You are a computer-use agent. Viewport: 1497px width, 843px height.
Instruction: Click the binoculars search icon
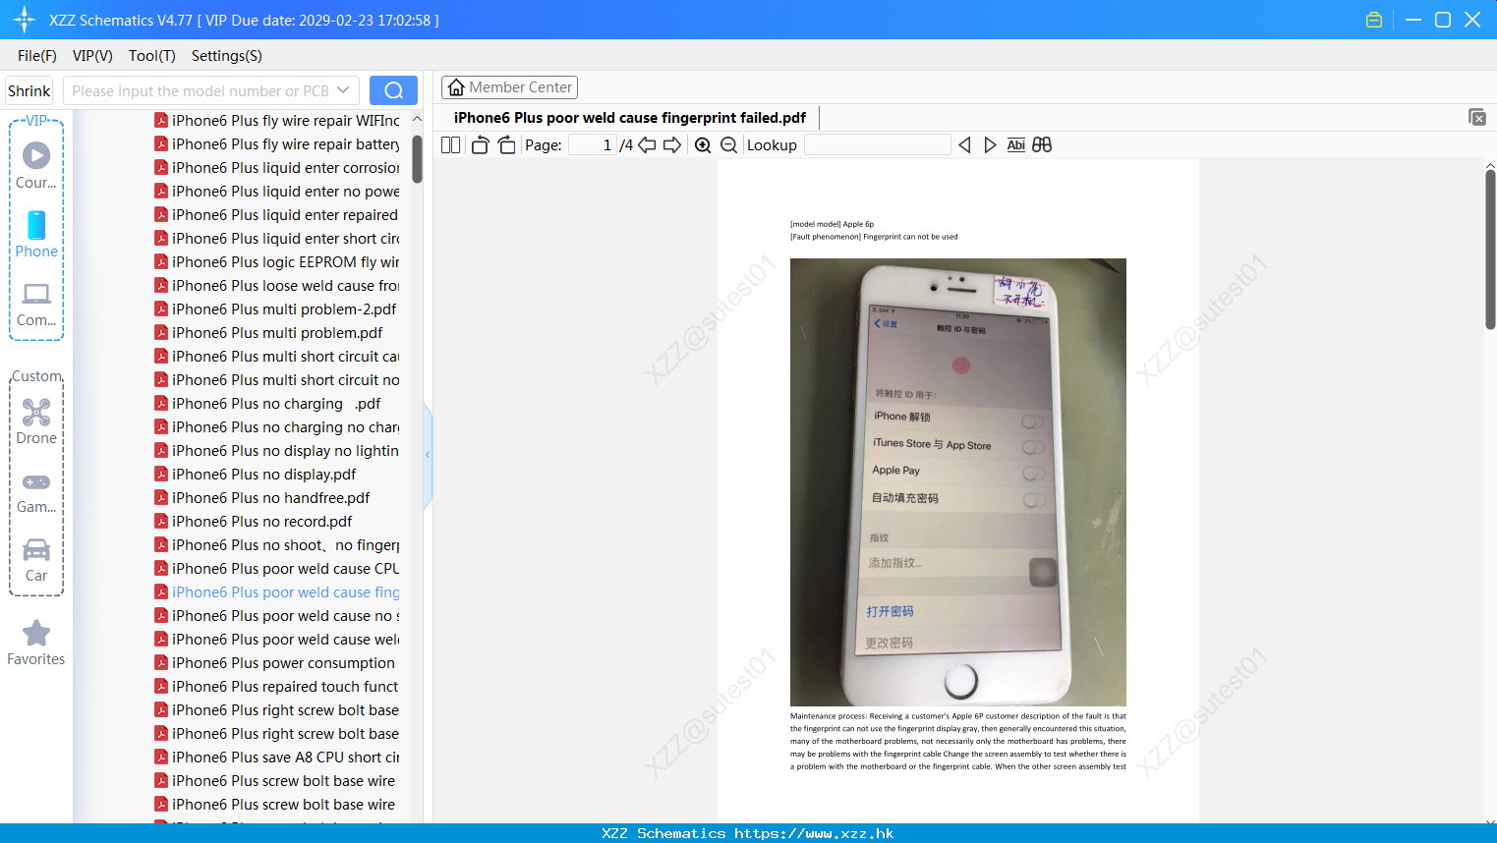pos(1042,144)
